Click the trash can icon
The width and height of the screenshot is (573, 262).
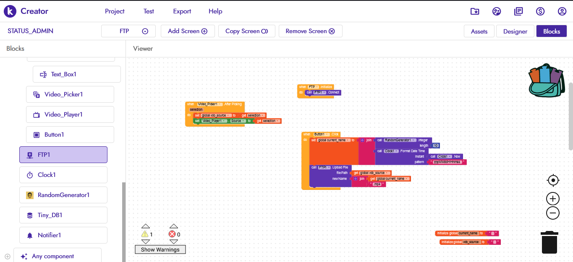coord(549,242)
